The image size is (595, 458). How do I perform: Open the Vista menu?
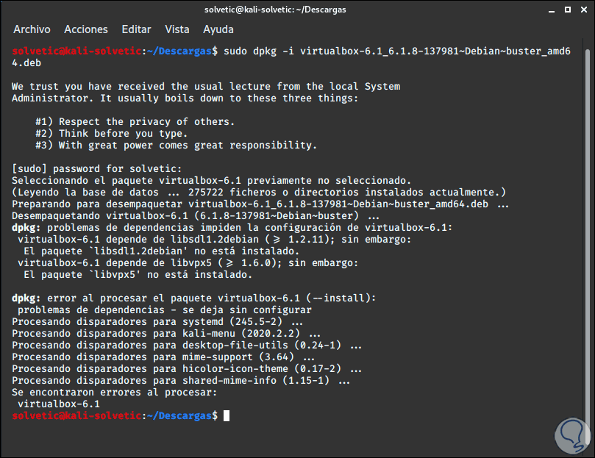(177, 29)
